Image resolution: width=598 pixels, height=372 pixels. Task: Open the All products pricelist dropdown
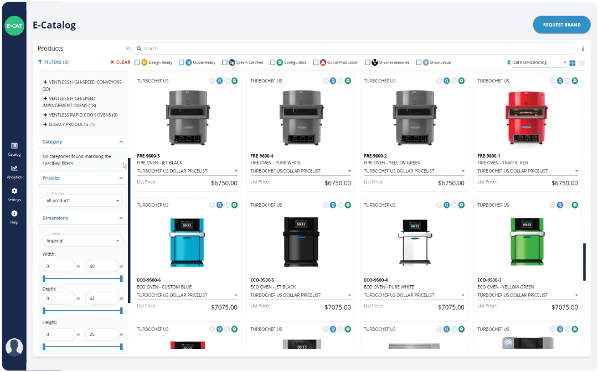pos(83,201)
